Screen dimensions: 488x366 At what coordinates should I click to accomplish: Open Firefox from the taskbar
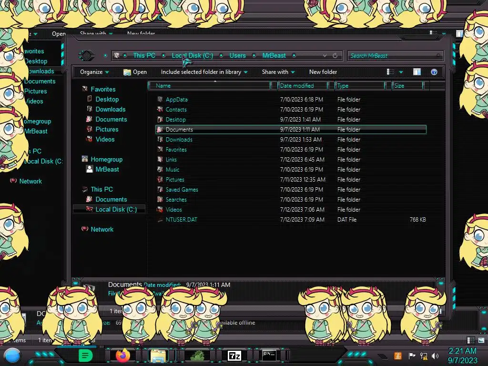point(123,355)
